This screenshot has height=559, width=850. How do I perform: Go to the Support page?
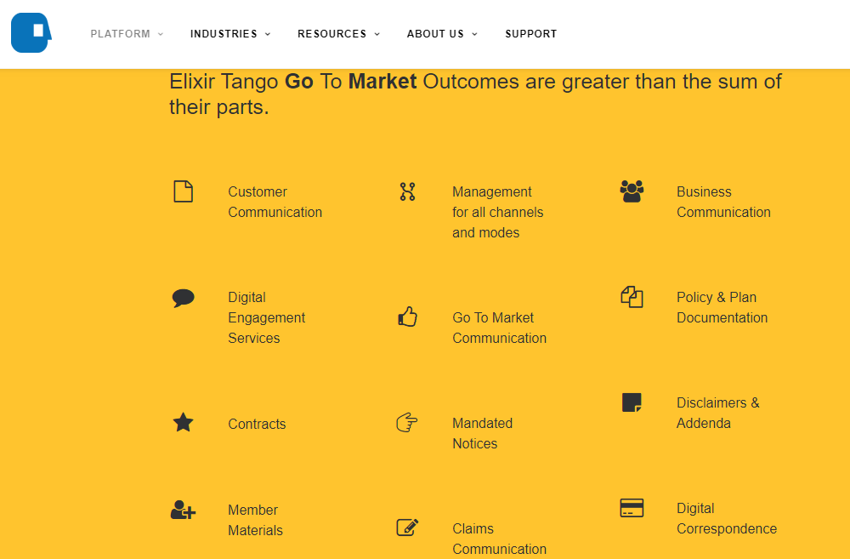tap(530, 34)
